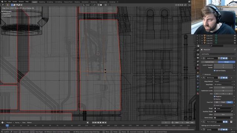237x133 pixels.
Task: Open the Material properties tab icon
Action: pos(198,93)
